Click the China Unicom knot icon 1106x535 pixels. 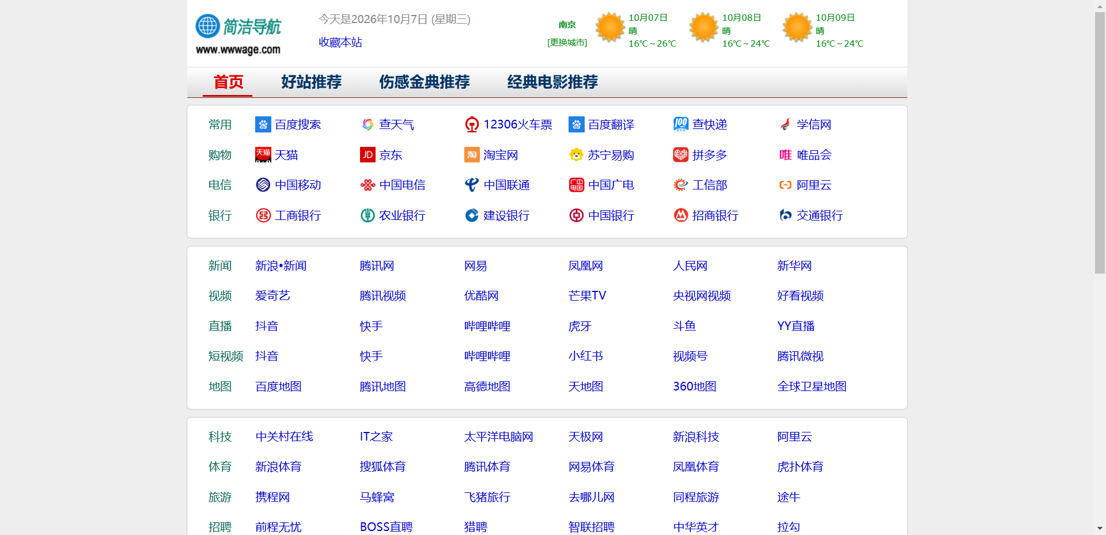pyautogui.click(x=472, y=185)
